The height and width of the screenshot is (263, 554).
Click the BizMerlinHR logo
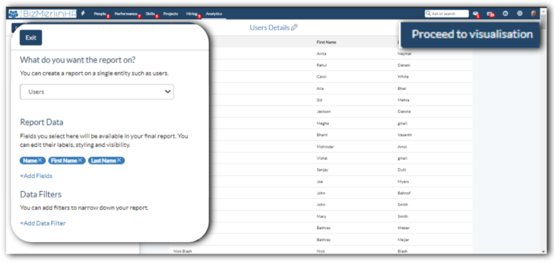tap(43, 14)
